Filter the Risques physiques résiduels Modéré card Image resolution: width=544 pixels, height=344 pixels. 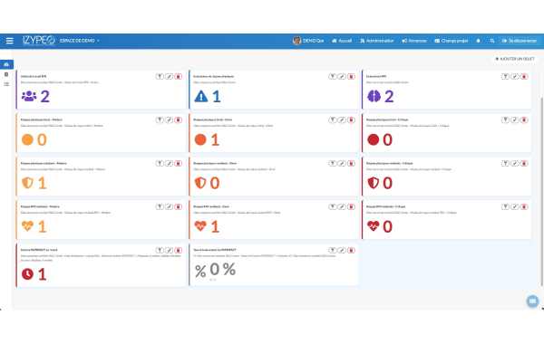(x=160, y=164)
